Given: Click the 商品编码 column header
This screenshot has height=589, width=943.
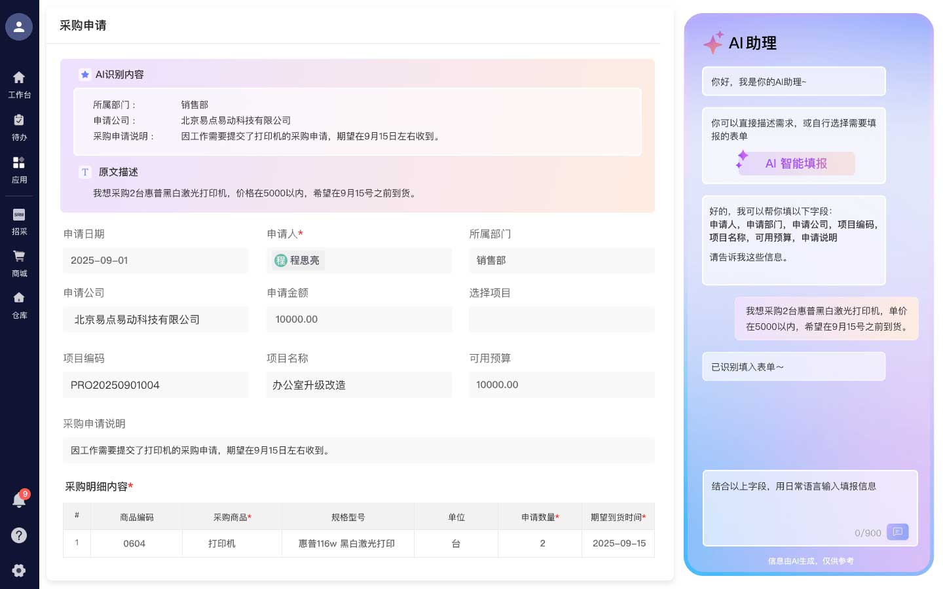Looking at the screenshot, I should point(137,517).
